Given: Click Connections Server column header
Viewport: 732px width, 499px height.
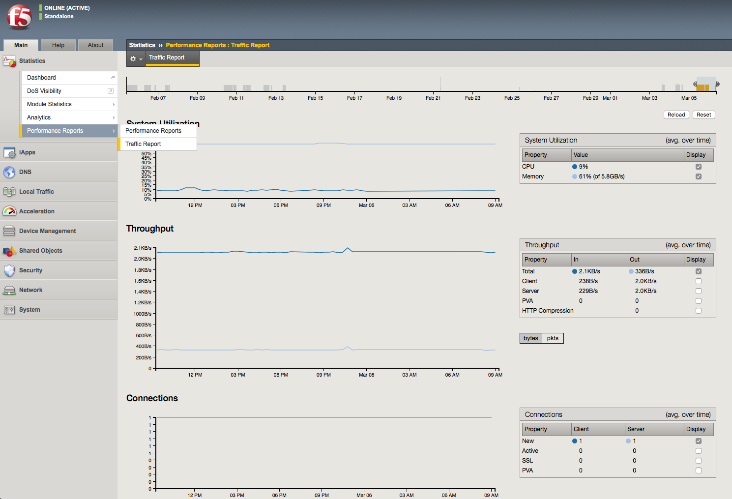Looking at the screenshot, I should (654, 429).
